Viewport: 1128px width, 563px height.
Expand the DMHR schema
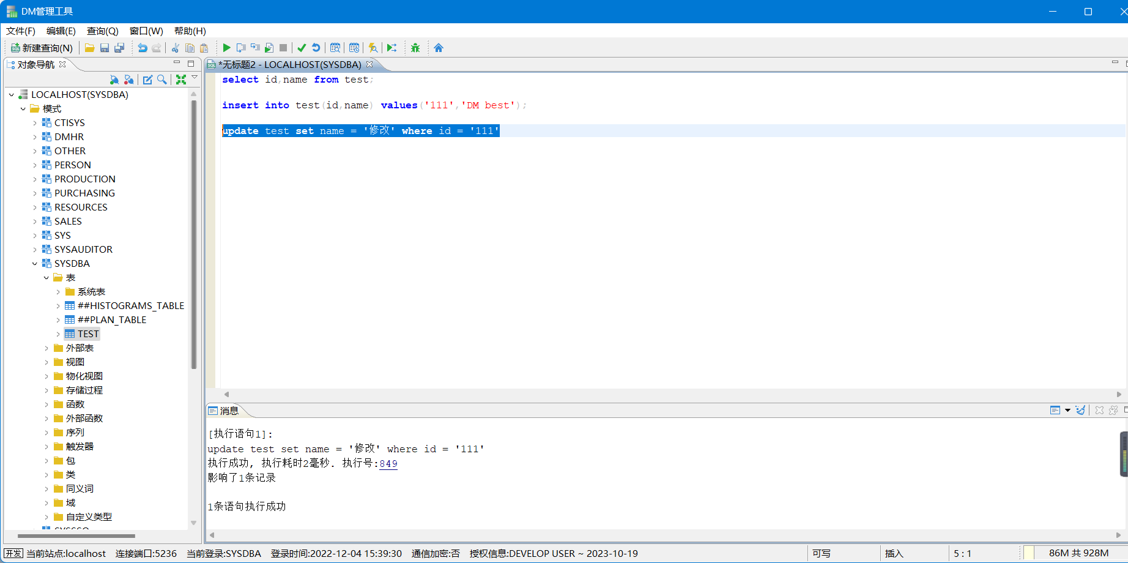35,136
